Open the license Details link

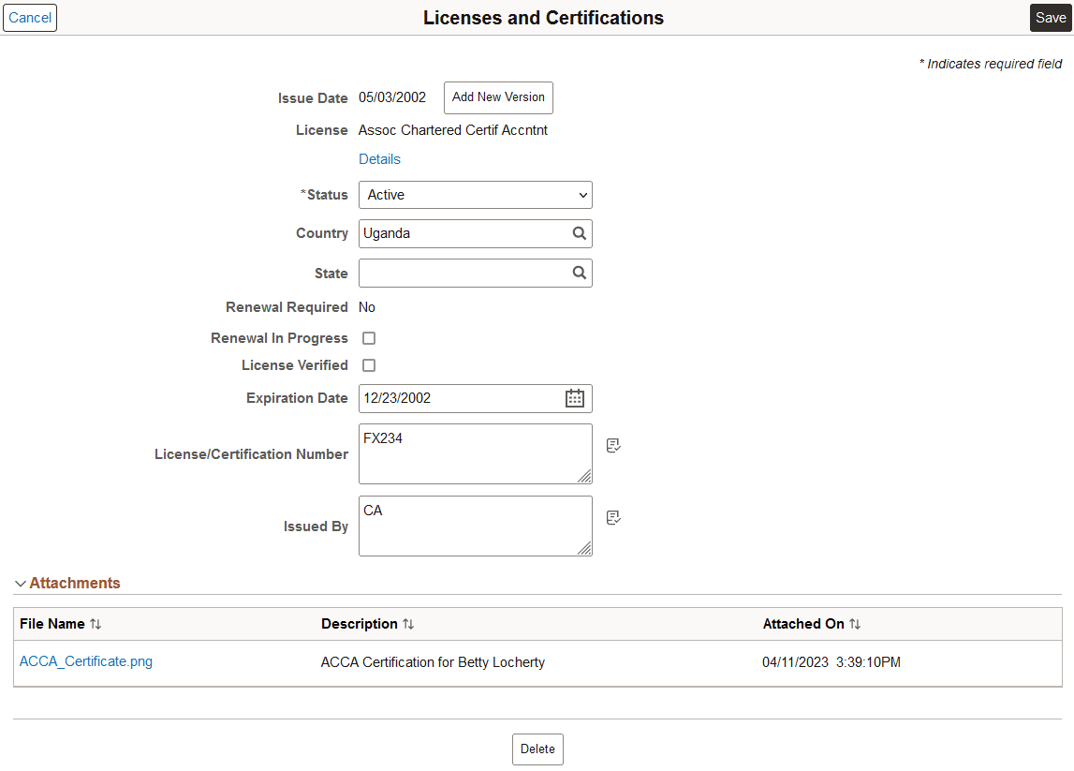pos(379,159)
